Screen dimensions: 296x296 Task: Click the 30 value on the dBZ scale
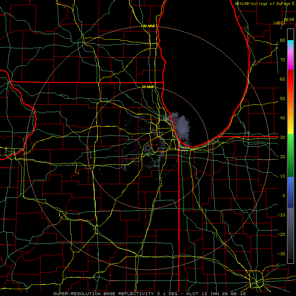point(283,137)
